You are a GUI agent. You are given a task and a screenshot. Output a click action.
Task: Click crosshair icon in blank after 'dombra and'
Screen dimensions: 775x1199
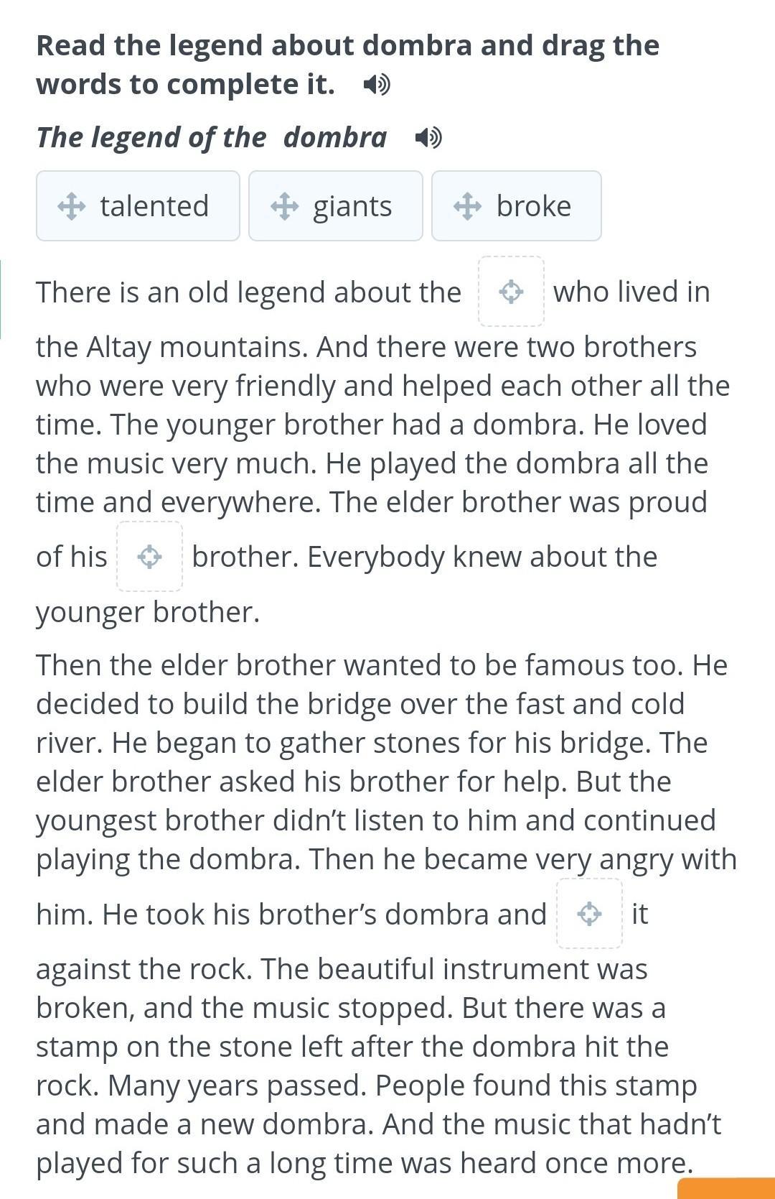point(589,914)
